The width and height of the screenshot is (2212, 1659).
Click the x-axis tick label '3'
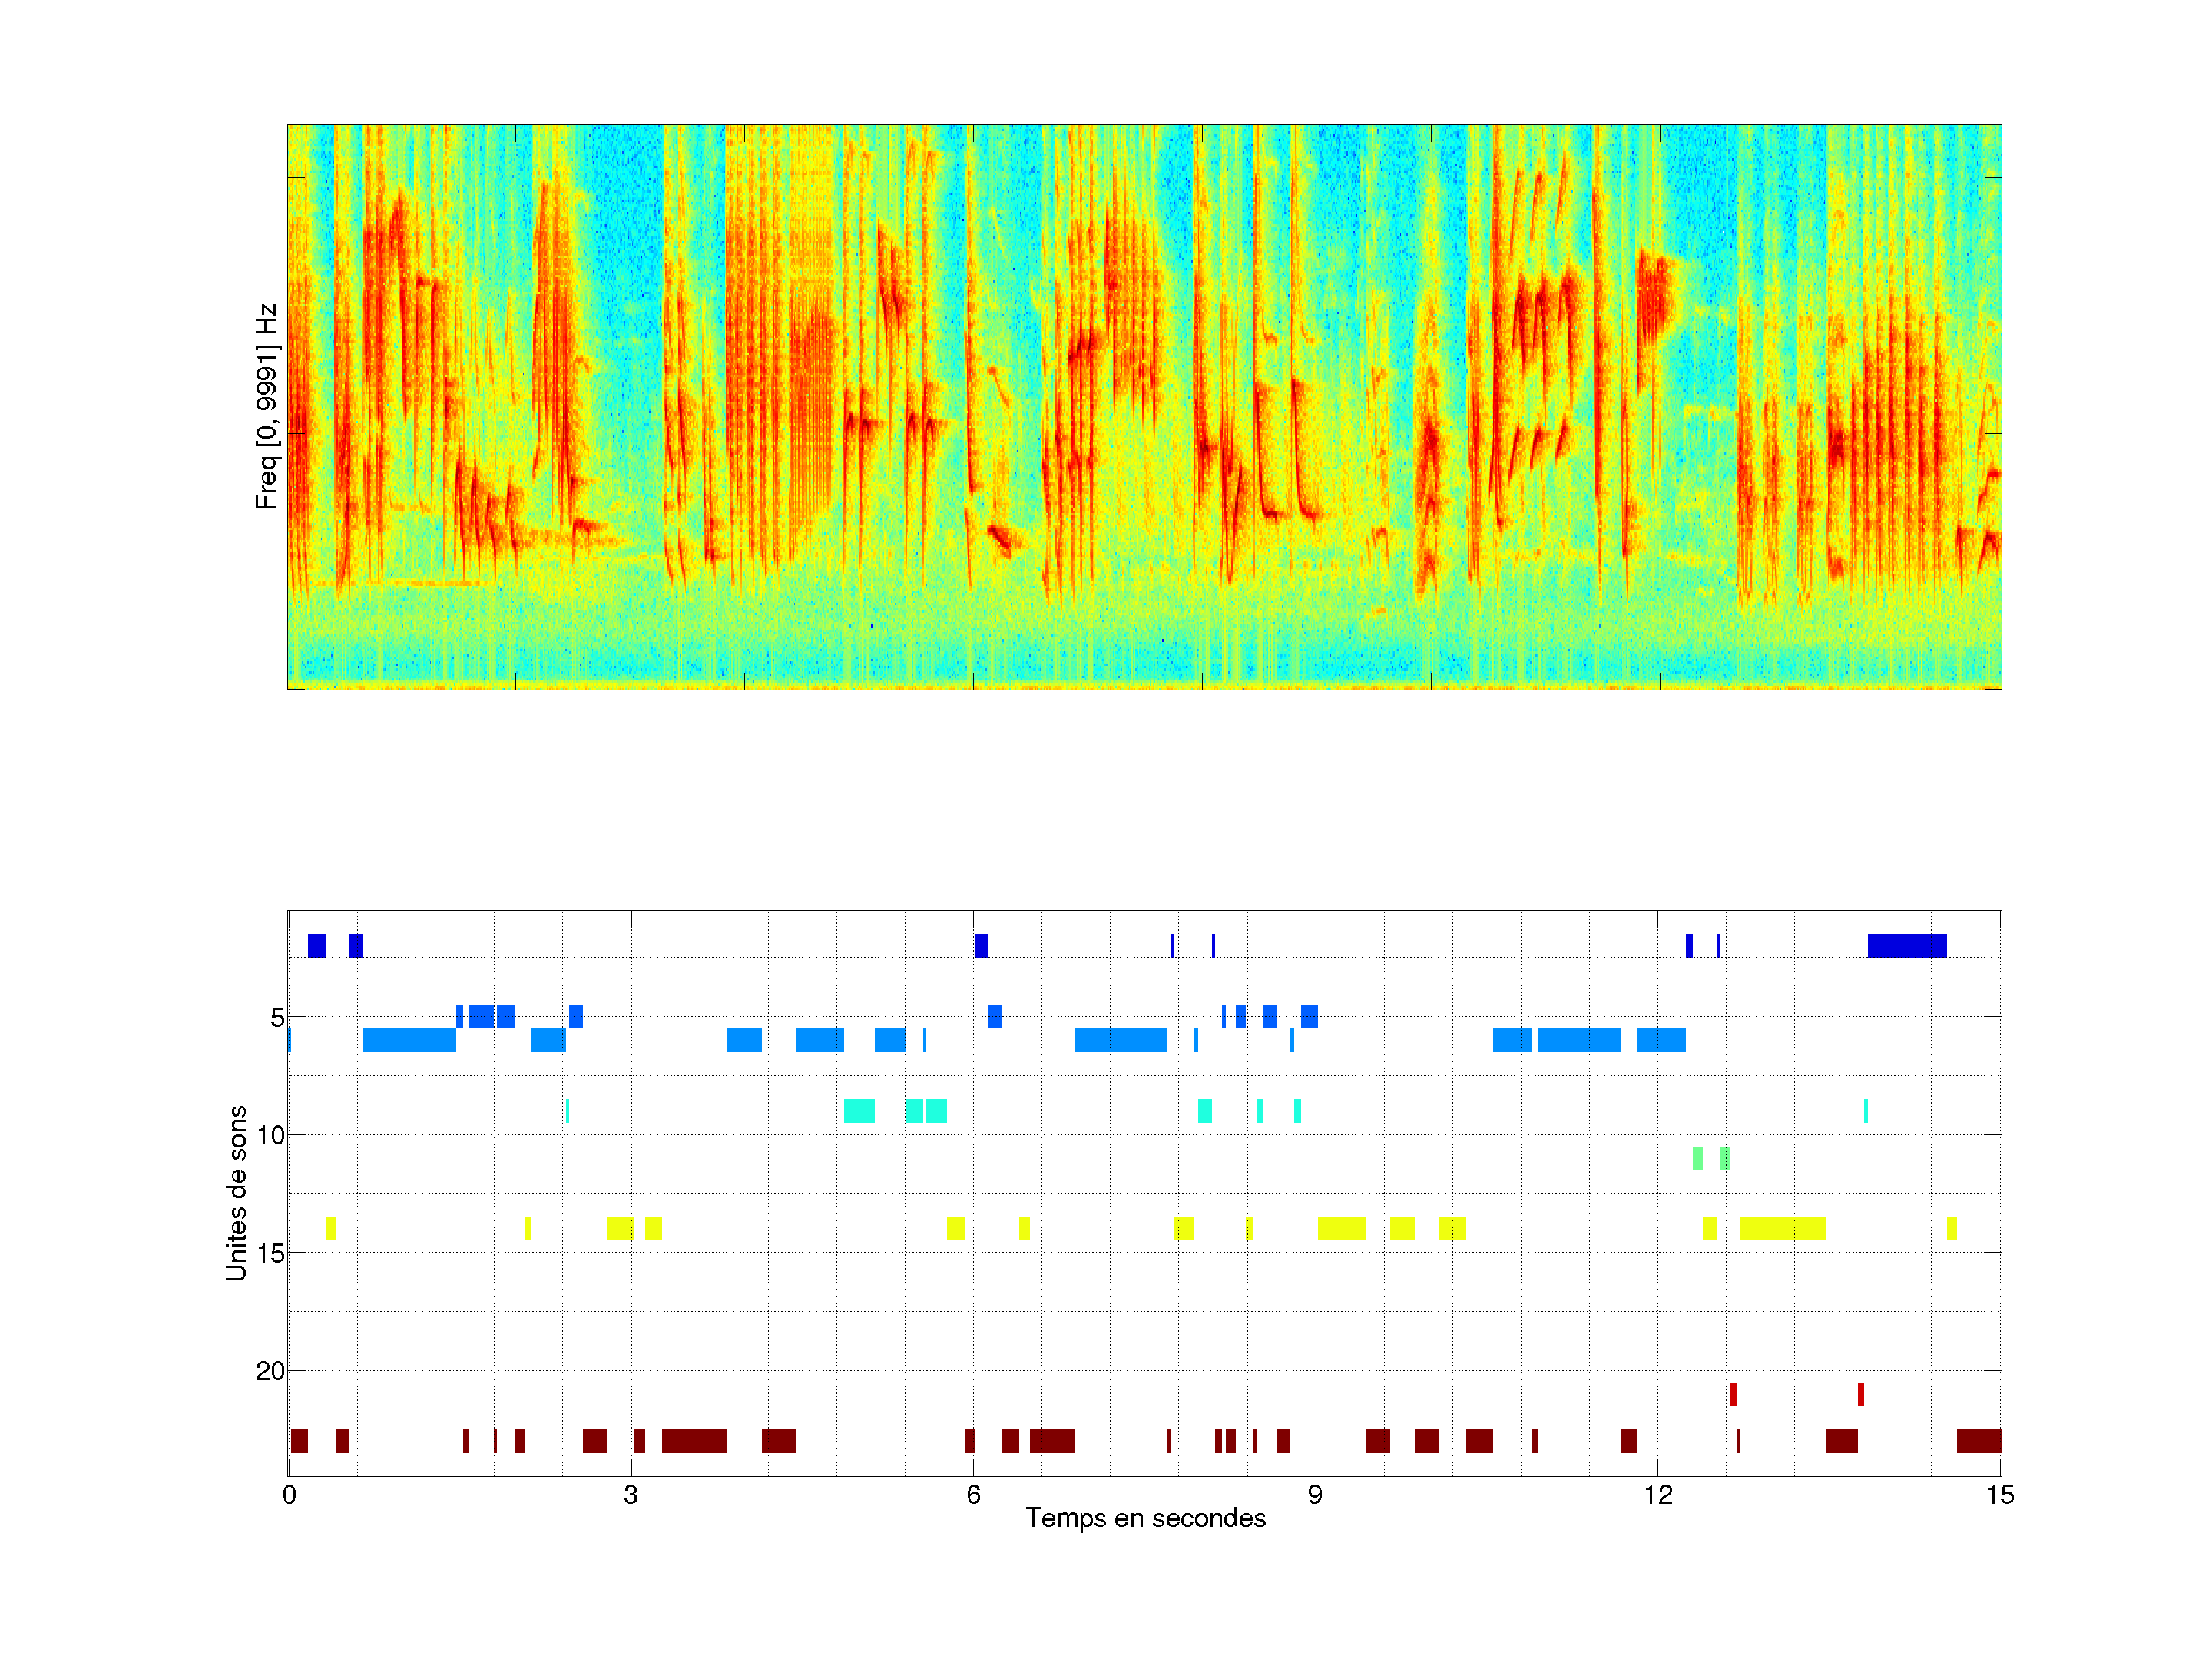click(630, 1495)
